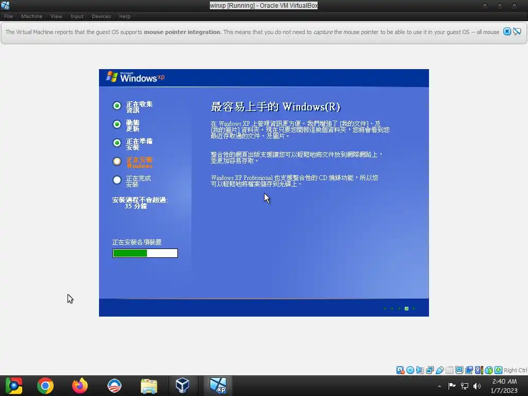Open the Input menu
The image size is (528, 396).
pyautogui.click(x=77, y=16)
